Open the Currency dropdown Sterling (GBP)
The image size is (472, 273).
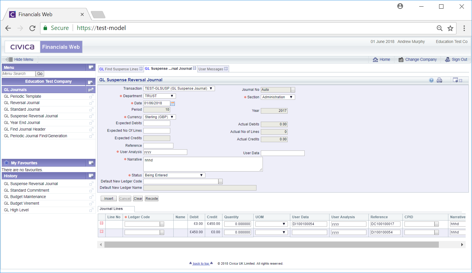point(160,117)
